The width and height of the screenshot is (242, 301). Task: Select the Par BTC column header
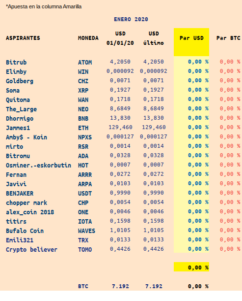(x=228, y=38)
